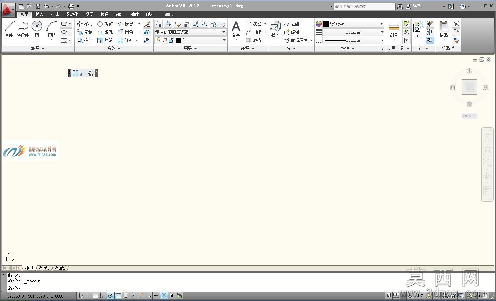This screenshot has height=301, width=496.
Task: Select the 多段线 (Polyline) tool
Action: point(23,29)
